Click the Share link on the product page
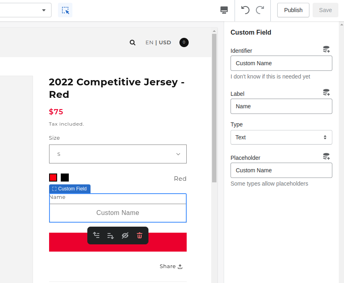 pos(171,266)
